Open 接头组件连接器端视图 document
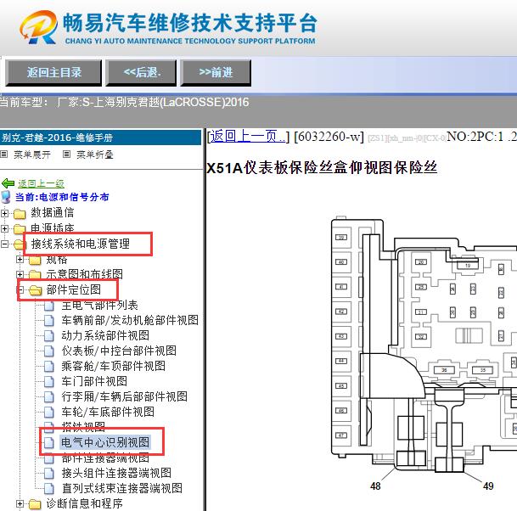517x511 pixels. (116, 473)
